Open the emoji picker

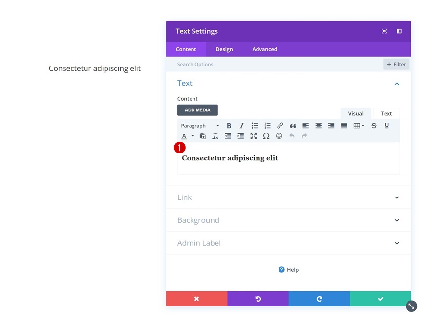279,136
